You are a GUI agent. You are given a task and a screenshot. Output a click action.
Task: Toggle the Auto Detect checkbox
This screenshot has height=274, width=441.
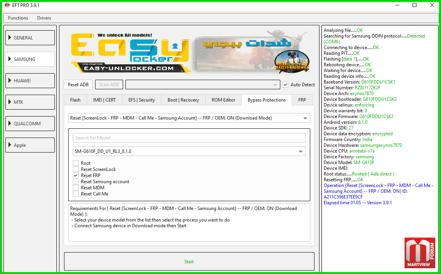[285, 85]
